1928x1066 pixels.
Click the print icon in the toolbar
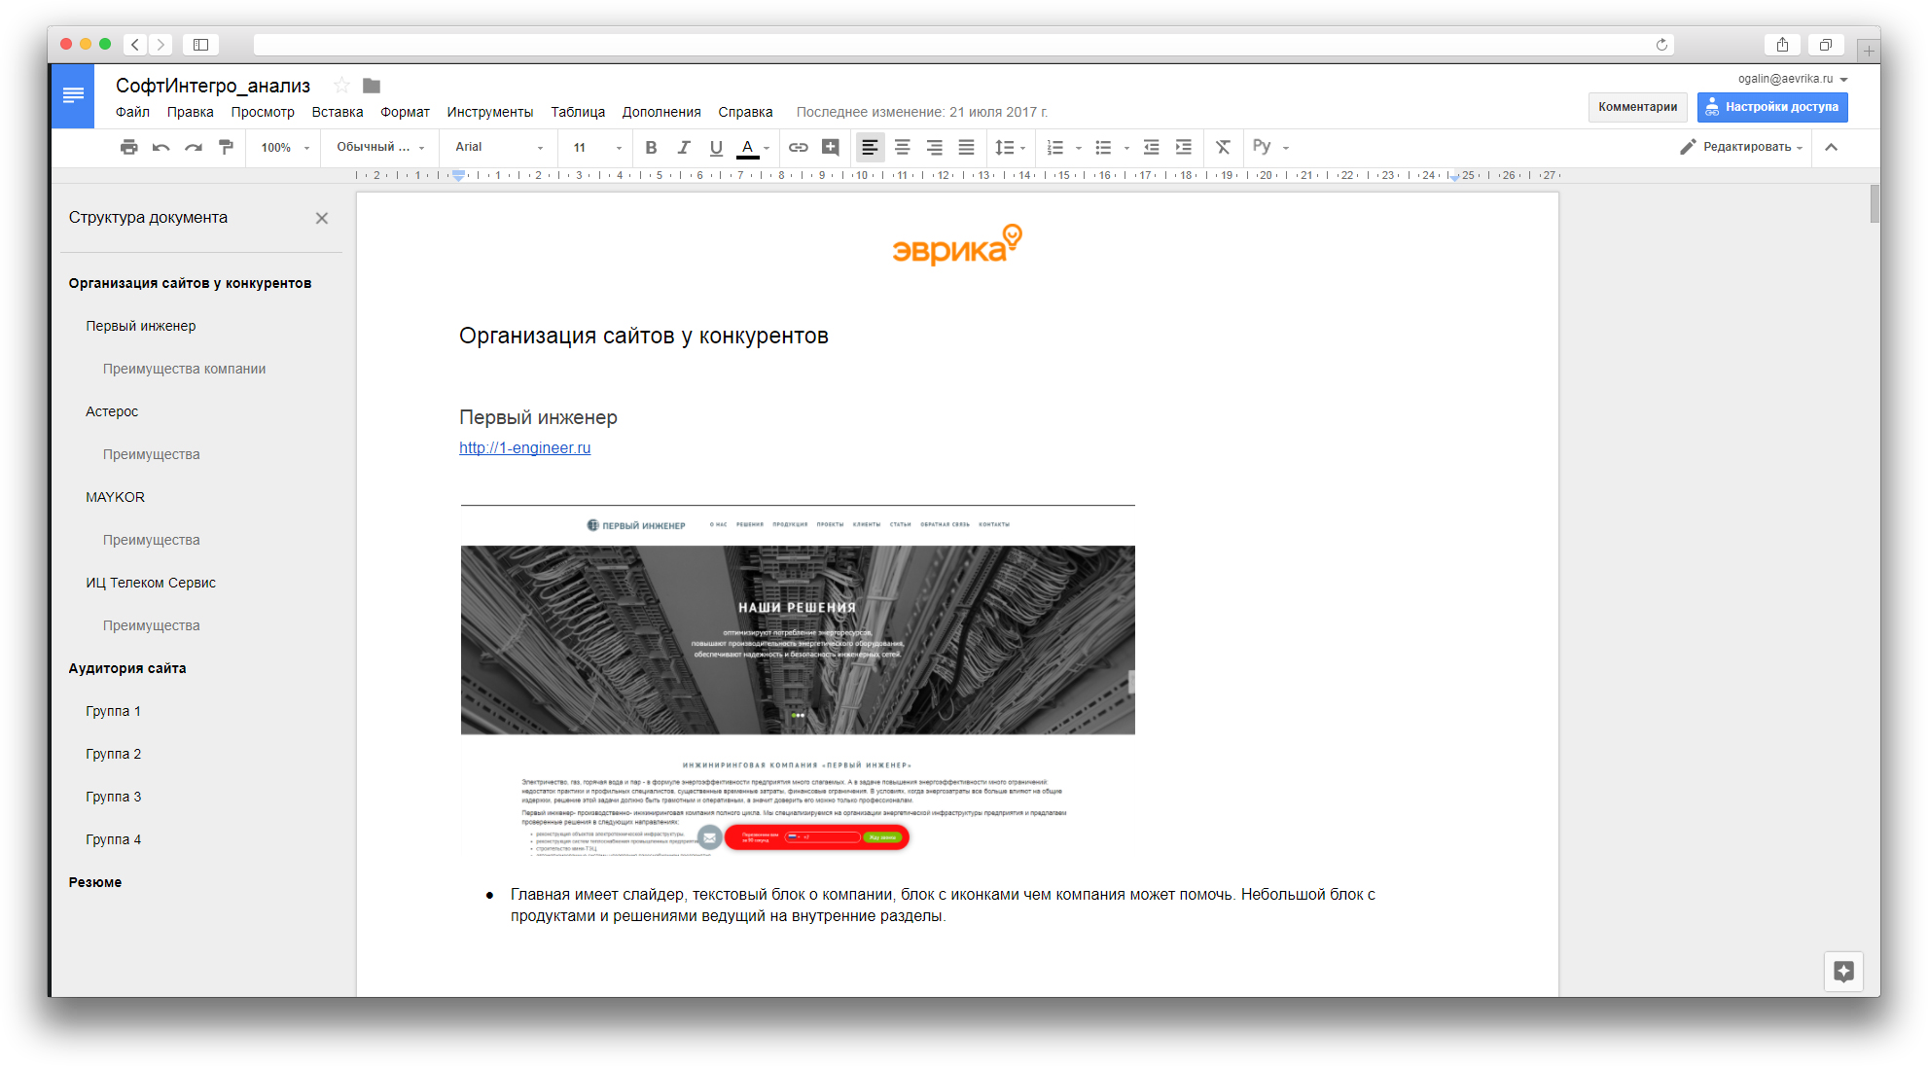128,147
